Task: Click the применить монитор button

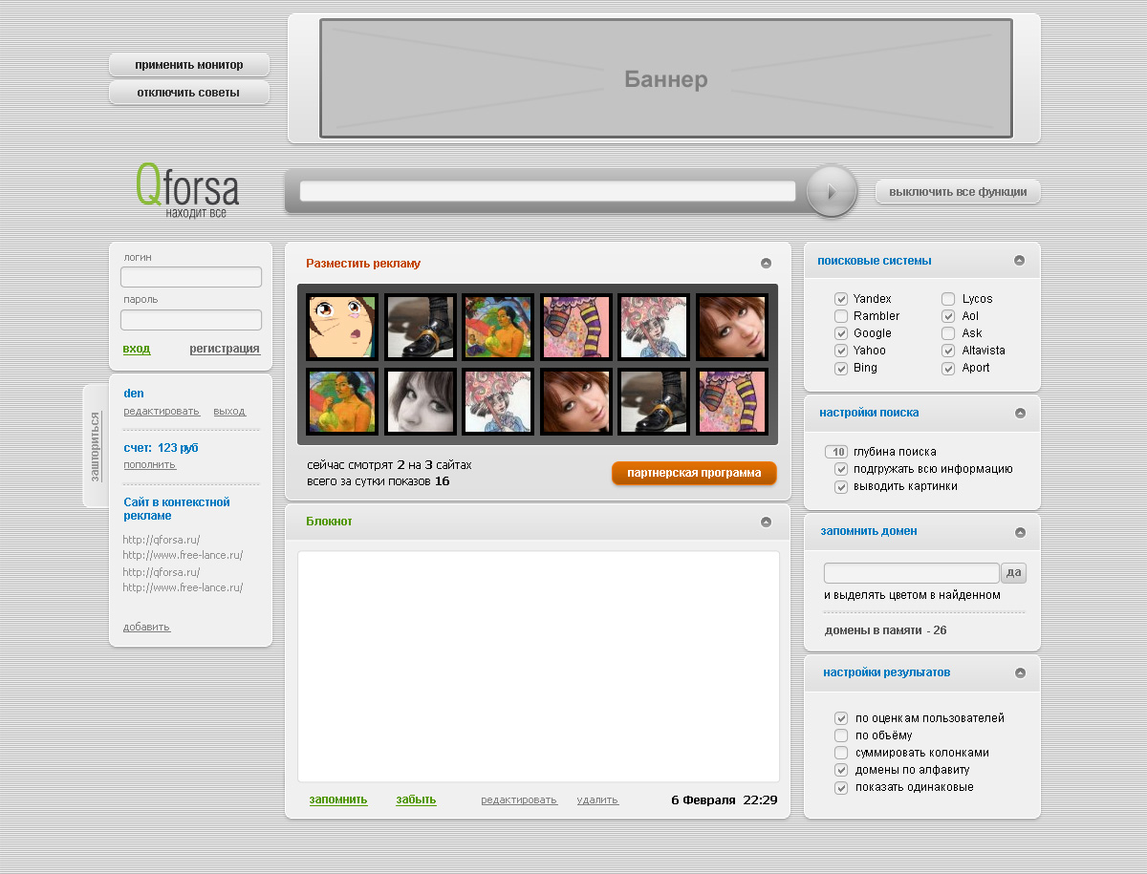Action: [189, 65]
